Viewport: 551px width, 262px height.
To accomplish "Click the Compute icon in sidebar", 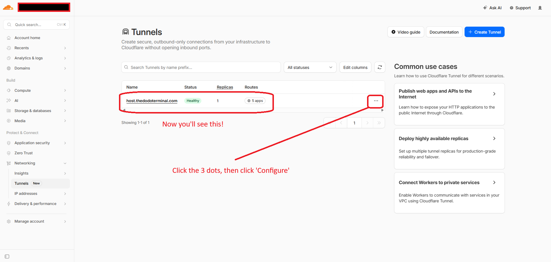I will tap(9, 91).
